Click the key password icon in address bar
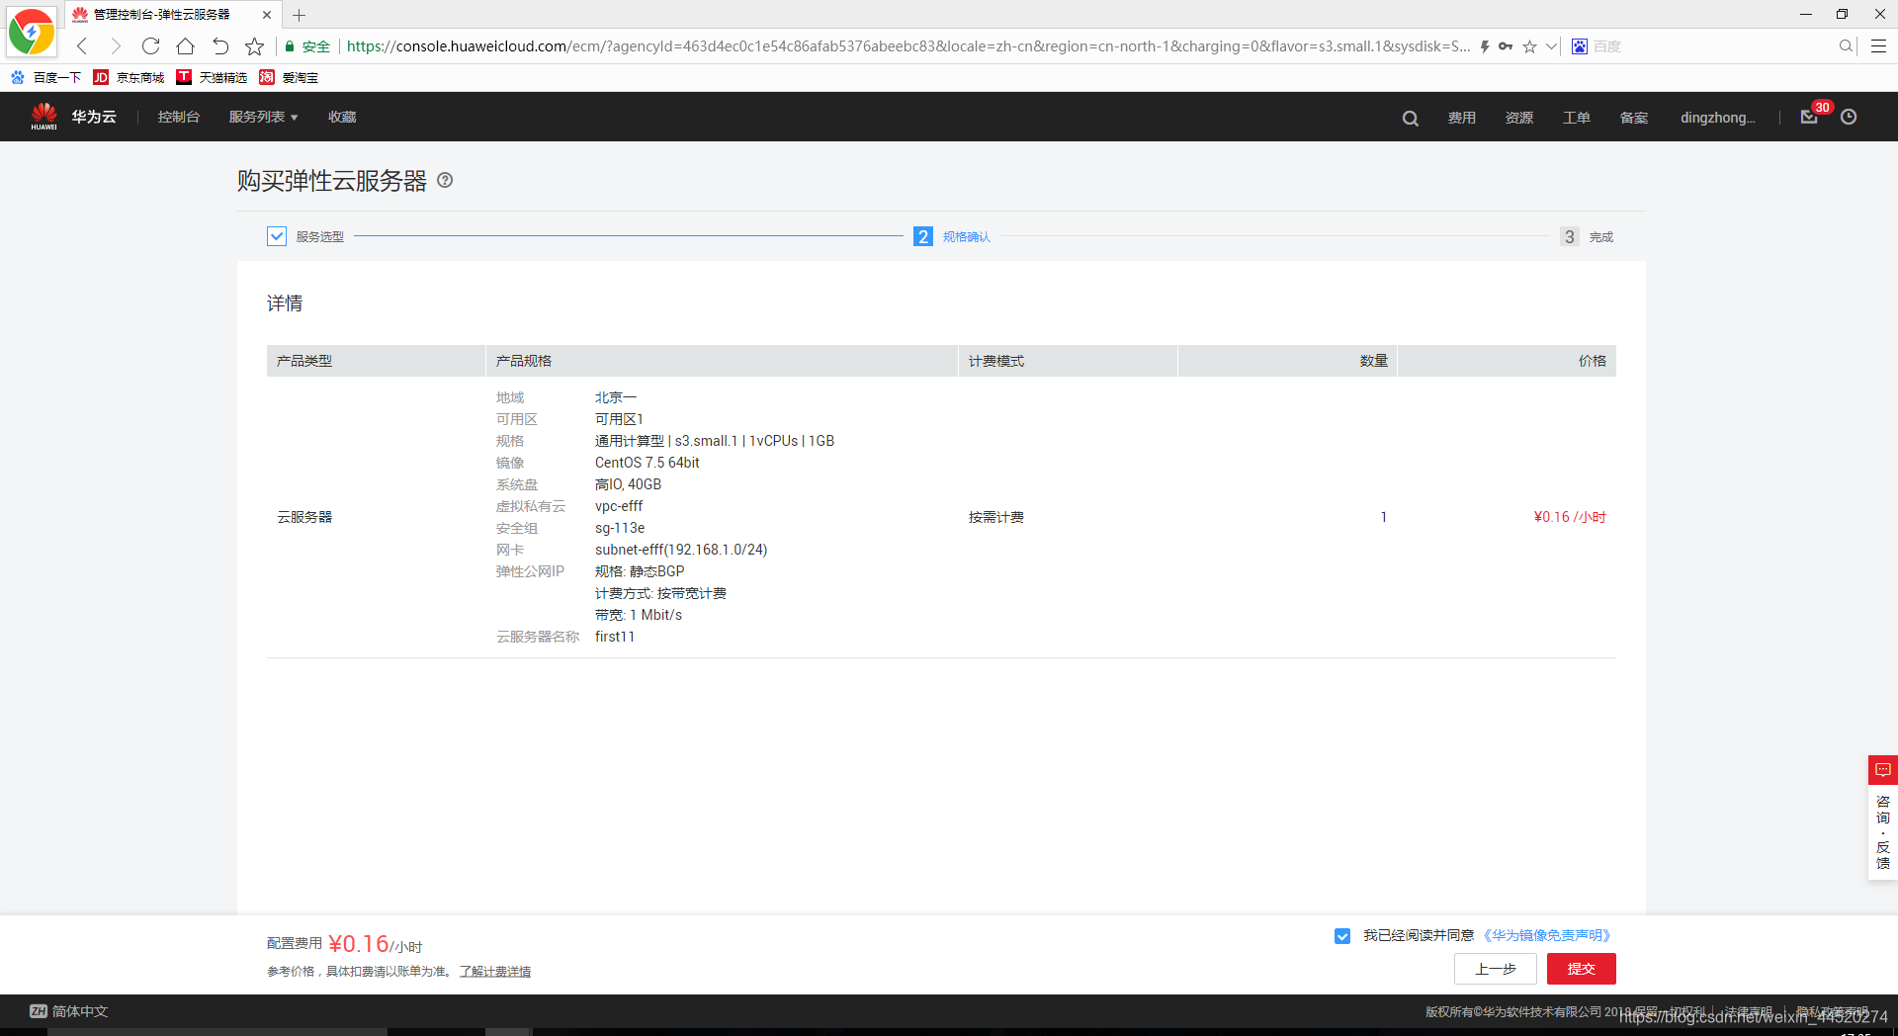Image resolution: width=1898 pixels, height=1036 pixels. click(1506, 46)
